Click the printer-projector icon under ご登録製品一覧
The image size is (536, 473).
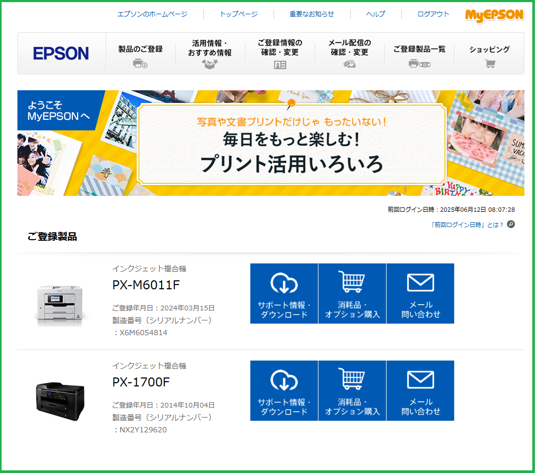(x=419, y=63)
